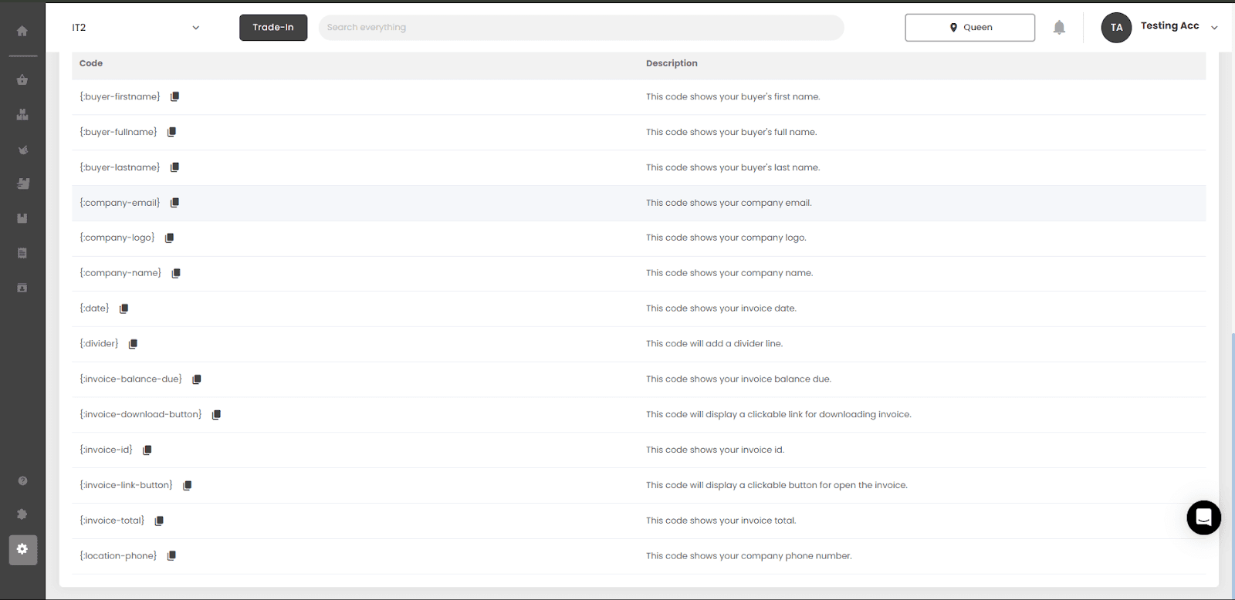The image size is (1235, 600).
Task: Open the package sidebar icon
Action: point(22,218)
